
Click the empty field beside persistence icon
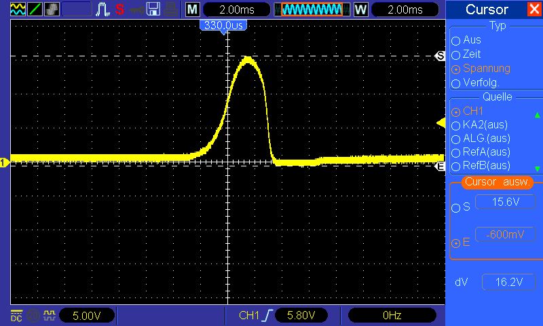coord(77,10)
